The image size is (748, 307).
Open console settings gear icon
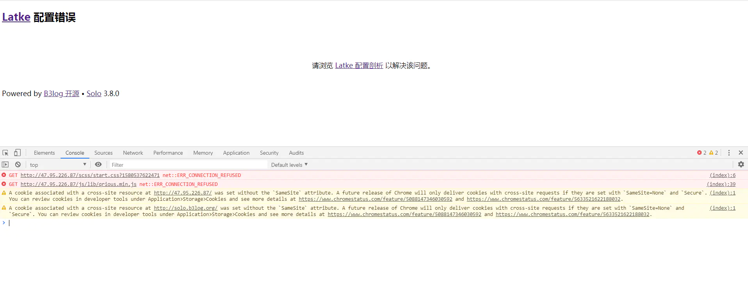[x=741, y=164]
